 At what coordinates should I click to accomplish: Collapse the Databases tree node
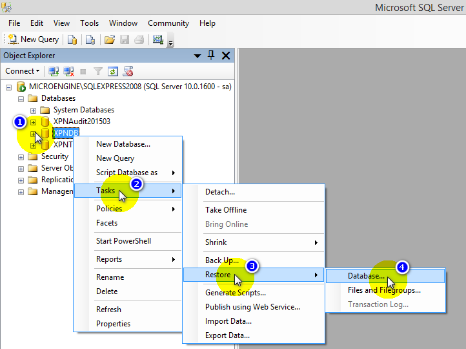(21, 98)
